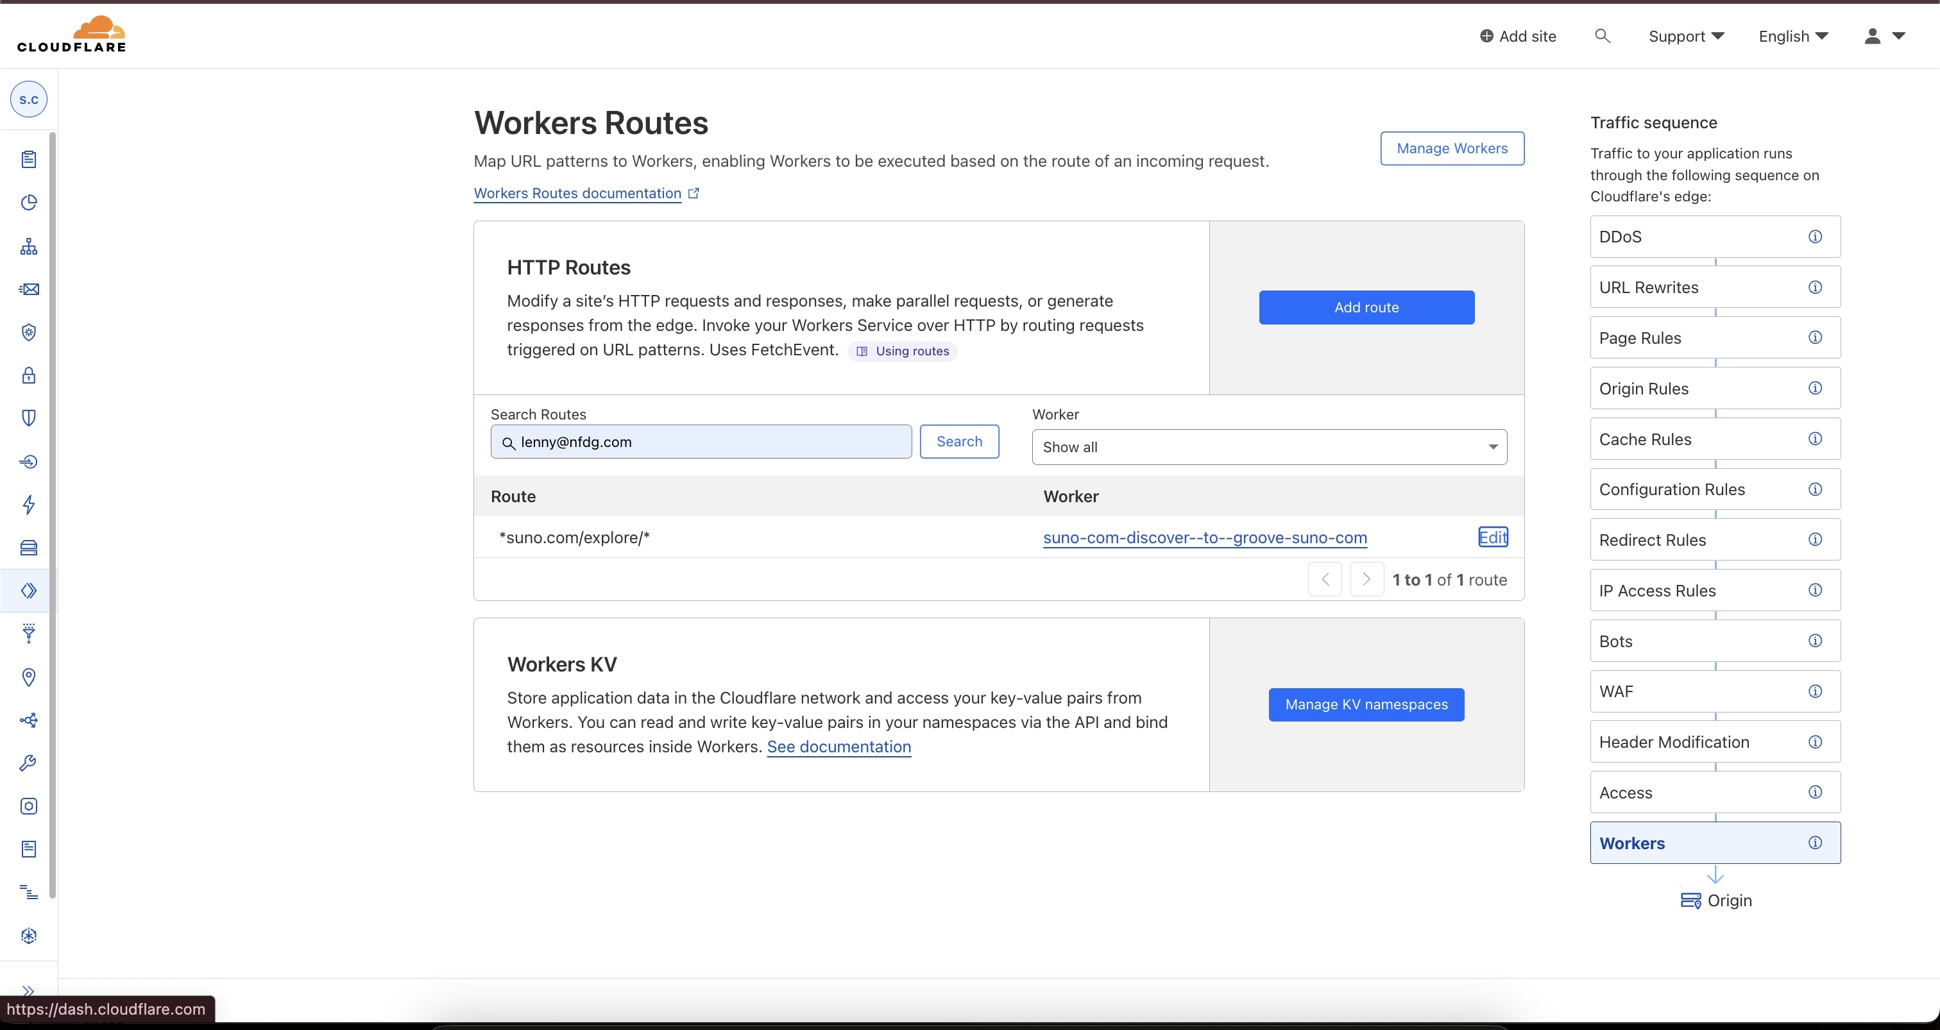Show info for Cache Rules step
This screenshot has height=1030, width=1940.
coord(1815,439)
